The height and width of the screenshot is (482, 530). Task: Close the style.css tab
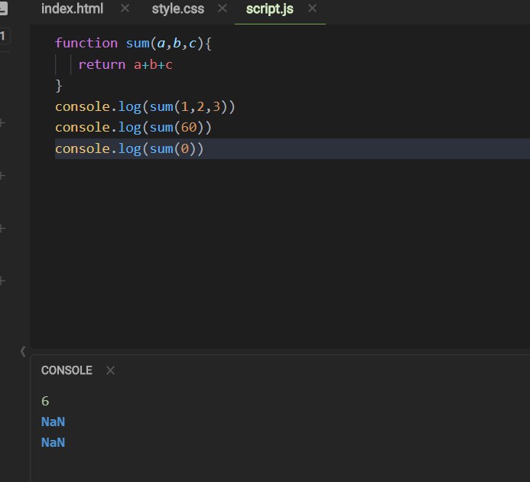coord(222,8)
